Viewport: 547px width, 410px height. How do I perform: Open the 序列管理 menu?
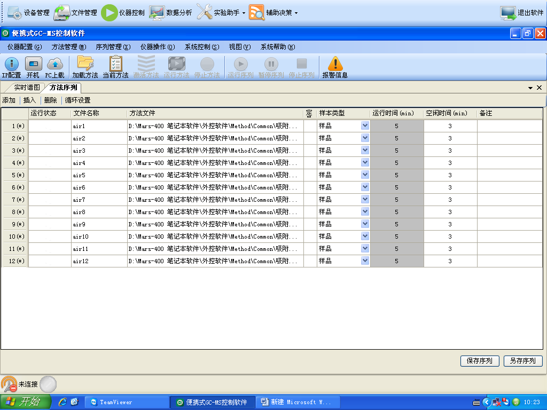point(113,47)
